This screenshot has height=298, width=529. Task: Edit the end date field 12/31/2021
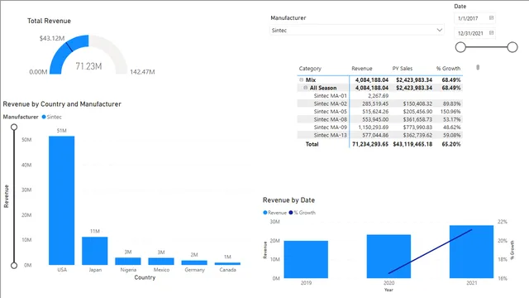474,33
